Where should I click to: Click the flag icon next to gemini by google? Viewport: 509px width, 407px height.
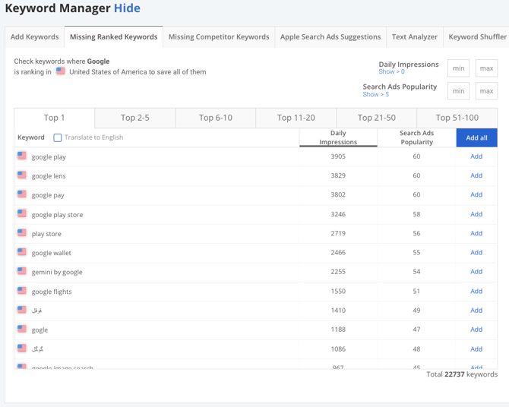click(22, 271)
